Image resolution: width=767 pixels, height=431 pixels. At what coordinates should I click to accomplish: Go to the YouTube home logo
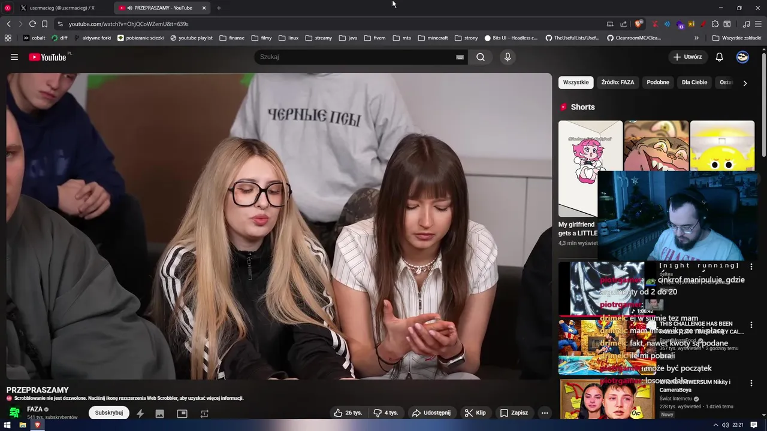[47, 57]
